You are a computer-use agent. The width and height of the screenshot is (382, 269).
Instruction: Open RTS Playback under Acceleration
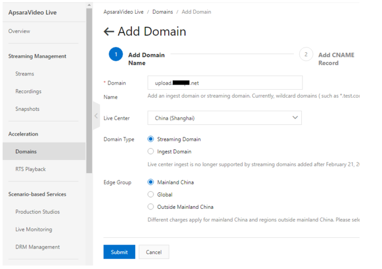[31, 169]
